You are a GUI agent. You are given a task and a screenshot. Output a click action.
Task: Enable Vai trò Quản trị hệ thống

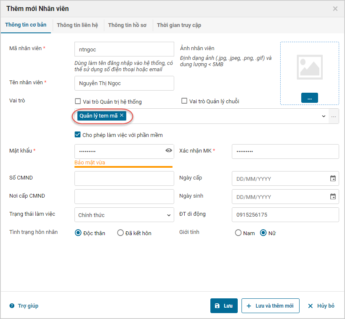pyautogui.click(x=77, y=101)
